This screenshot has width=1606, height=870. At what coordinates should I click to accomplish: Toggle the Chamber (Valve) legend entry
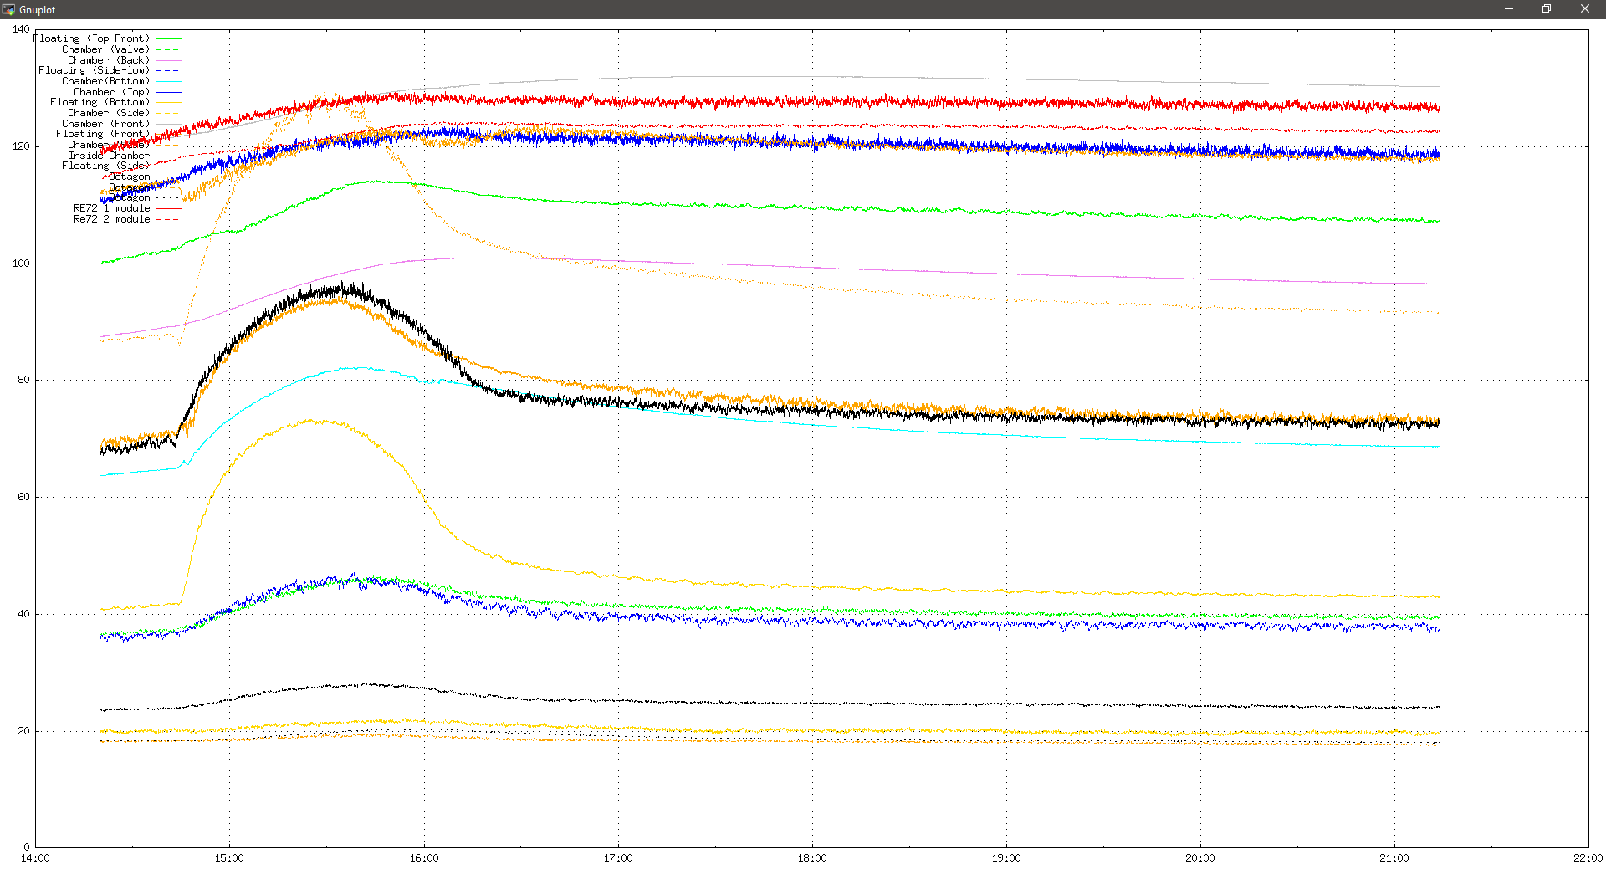click(121, 49)
